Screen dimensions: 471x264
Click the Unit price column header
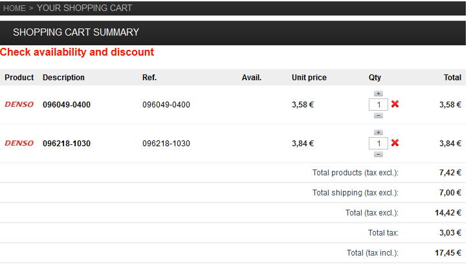pos(309,78)
